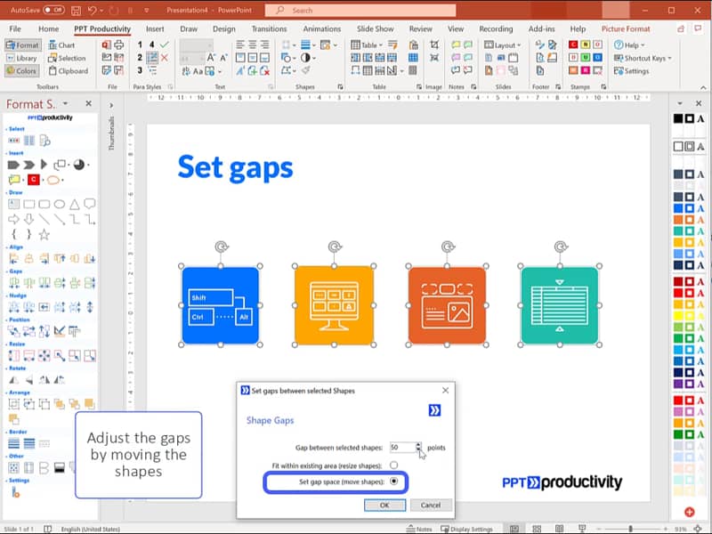Close the Set gaps dialog

[446, 391]
